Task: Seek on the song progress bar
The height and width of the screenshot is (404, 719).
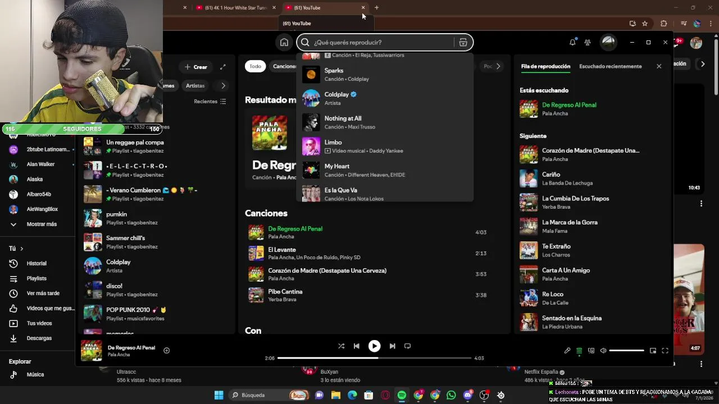Action: 374,358
